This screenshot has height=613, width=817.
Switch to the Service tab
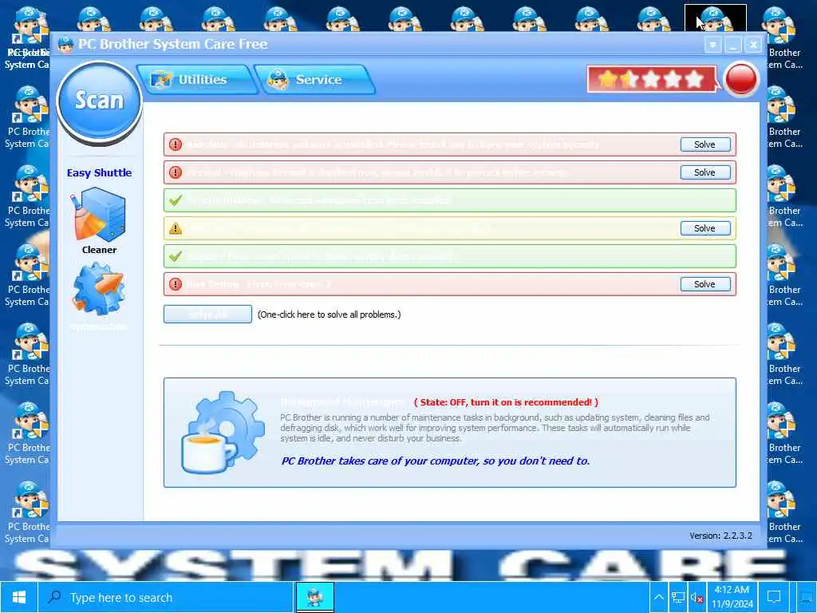tap(314, 80)
